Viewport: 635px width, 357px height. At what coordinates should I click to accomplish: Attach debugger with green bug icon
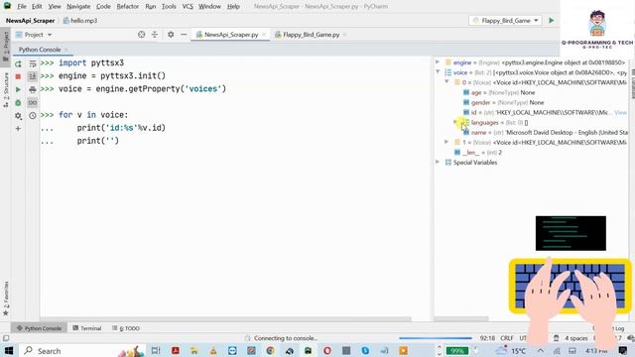(18, 103)
